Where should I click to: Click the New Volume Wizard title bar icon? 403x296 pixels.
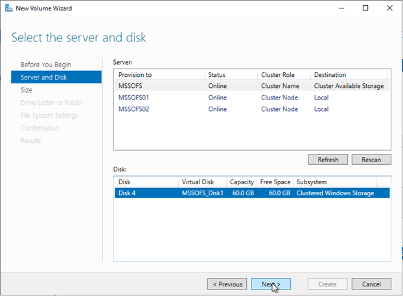pos(8,8)
